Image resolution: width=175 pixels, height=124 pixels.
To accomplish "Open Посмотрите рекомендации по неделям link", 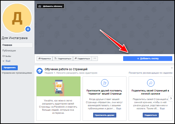I will (x=150, y=73).
